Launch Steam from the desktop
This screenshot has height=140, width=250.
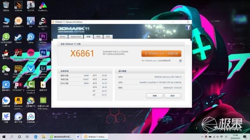tap(18, 38)
